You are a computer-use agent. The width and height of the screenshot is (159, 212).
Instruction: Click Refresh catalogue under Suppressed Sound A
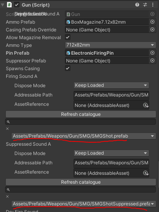click(x=81, y=182)
